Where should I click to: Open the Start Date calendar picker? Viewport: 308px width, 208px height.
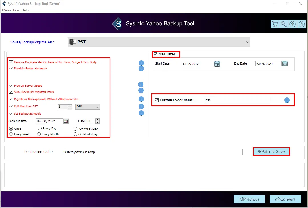(217, 64)
